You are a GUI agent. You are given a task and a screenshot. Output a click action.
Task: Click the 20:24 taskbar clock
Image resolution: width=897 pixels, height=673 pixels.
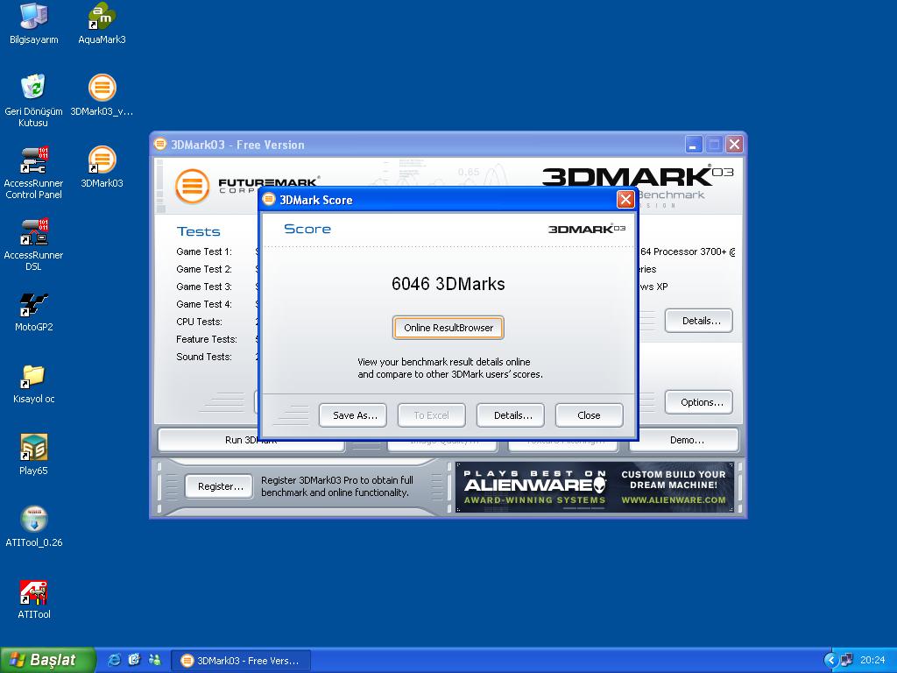pos(872,660)
